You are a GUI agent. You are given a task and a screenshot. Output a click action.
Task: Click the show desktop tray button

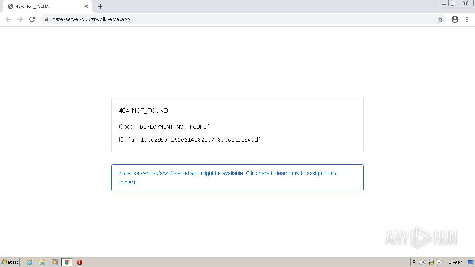[x=471, y=262]
